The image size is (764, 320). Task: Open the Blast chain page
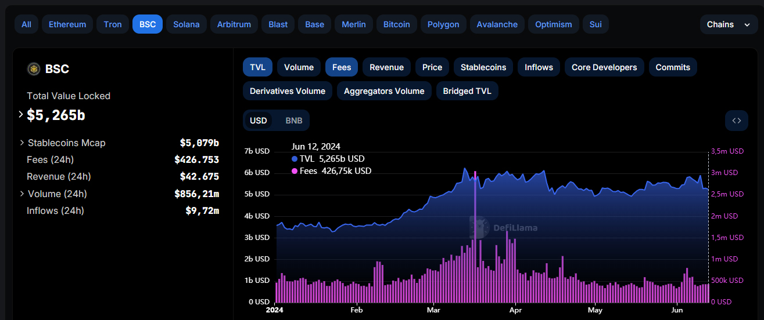tap(278, 24)
